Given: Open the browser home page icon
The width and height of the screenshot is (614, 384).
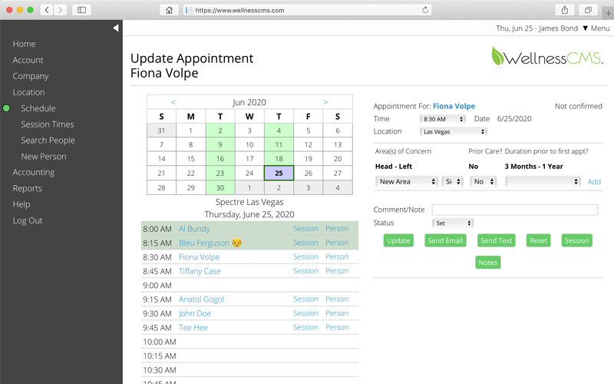Looking at the screenshot, I should coord(169,10).
